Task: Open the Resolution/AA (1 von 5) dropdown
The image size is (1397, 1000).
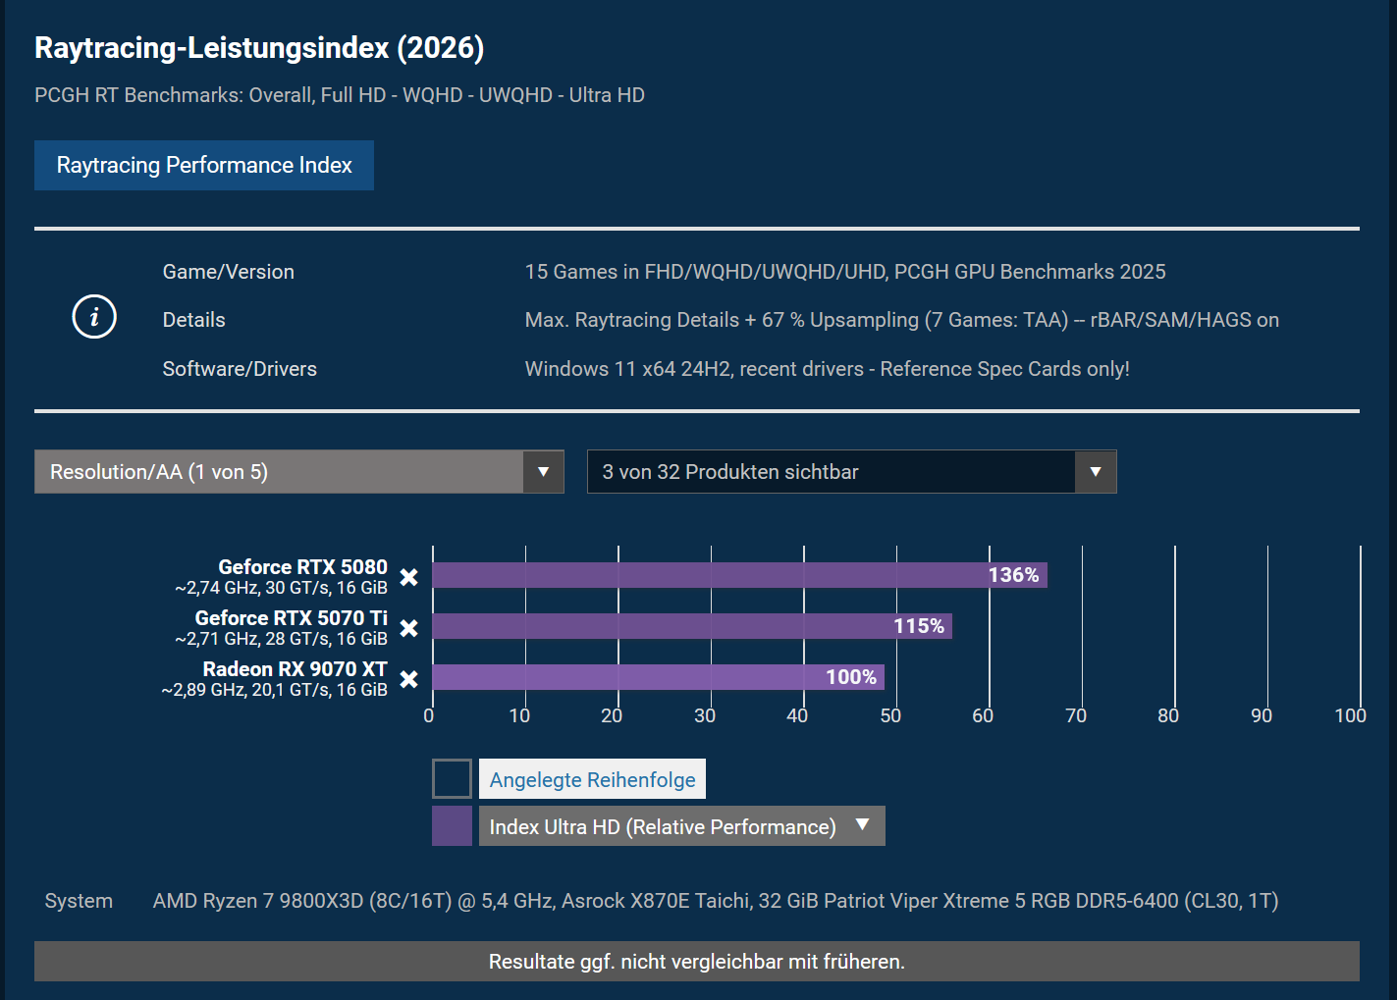Action: click(x=299, y=472)
